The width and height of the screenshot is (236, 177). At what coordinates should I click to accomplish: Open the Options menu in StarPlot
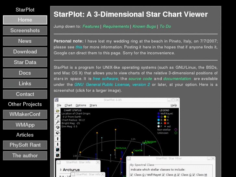point(81,105)
